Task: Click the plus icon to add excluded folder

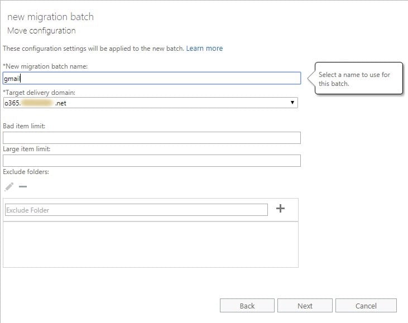Action: click(x=280, y=208)
